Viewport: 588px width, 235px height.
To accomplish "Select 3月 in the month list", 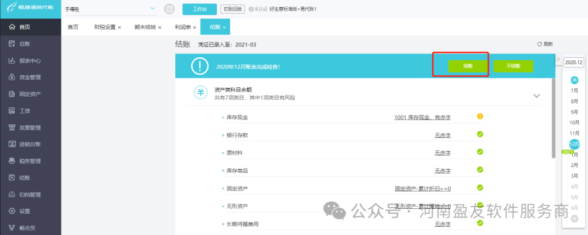I will tap(574, 176).
